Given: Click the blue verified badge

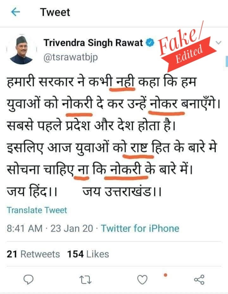Looking at the screenshot, I should [x=150, y=43].
